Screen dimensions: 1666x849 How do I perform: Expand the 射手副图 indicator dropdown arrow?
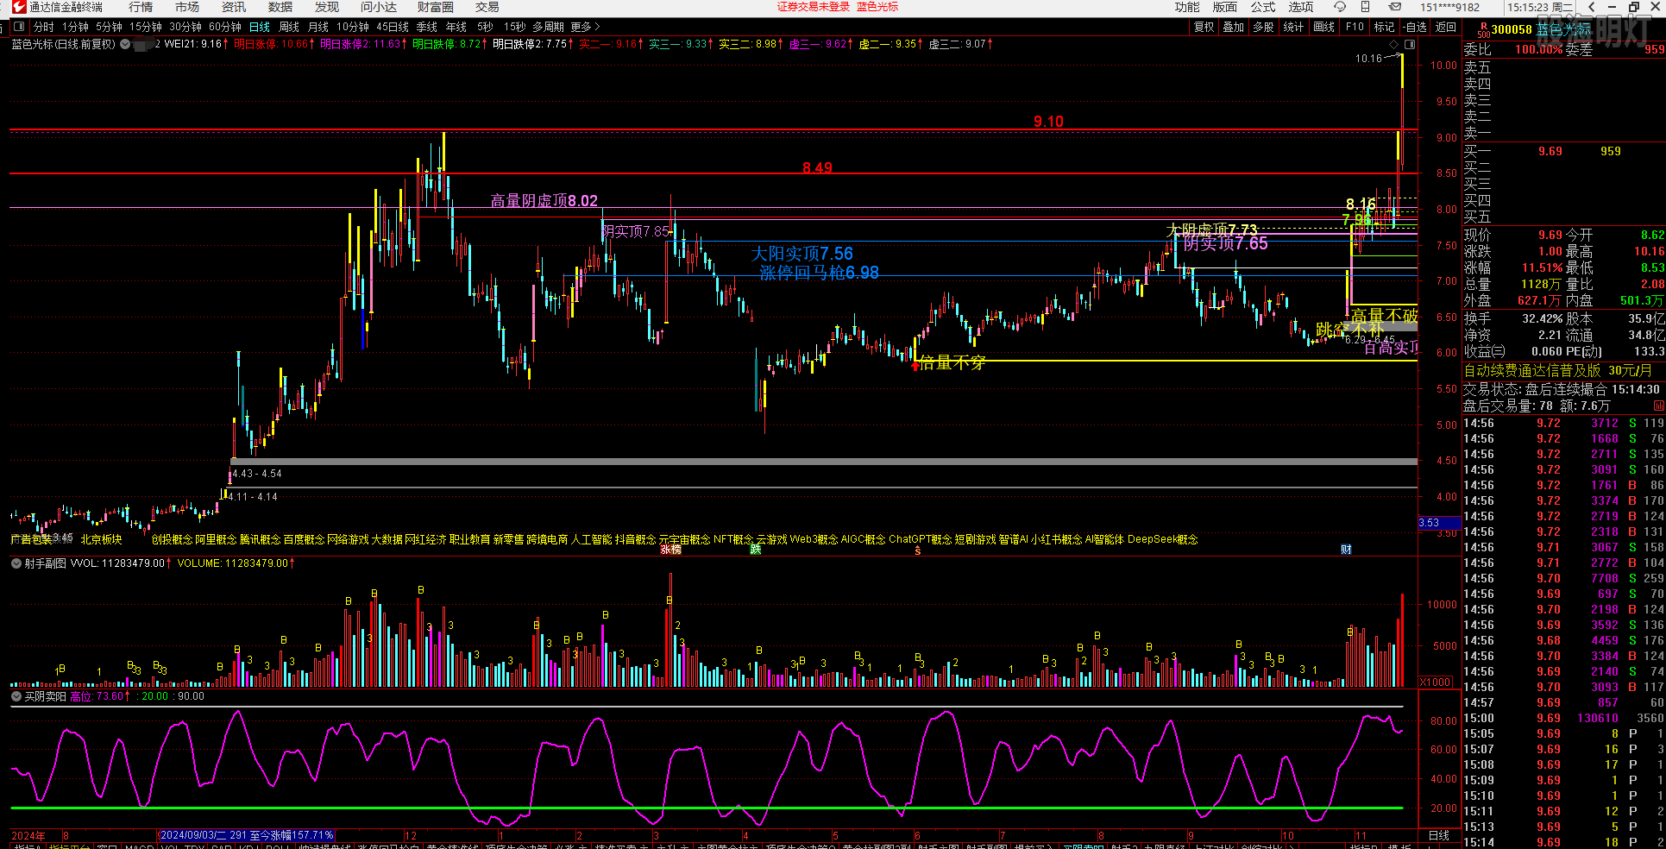(x=16, y=563)
